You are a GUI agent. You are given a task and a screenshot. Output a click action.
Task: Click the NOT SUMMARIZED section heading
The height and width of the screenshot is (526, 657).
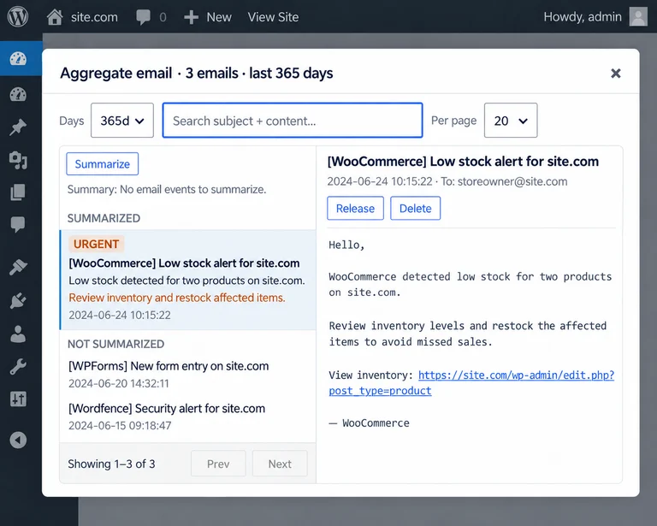pyautogui.click(x=116, y=344)
